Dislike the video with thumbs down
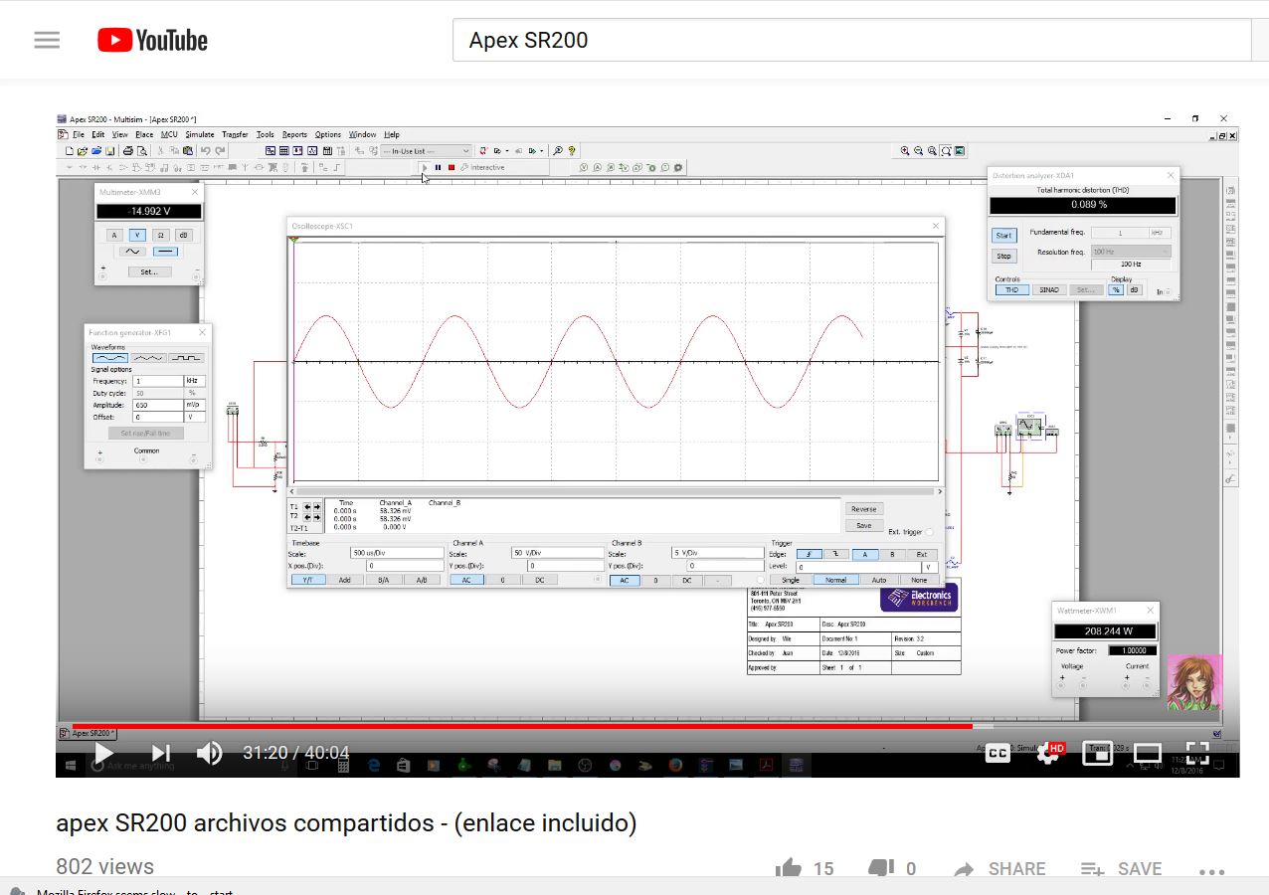Screen dimensions: 1269x895 879,869
